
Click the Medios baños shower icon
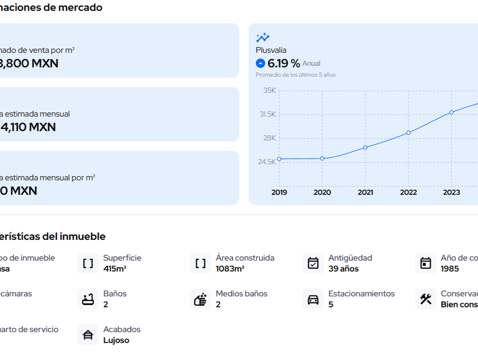[x=200, y=299]
